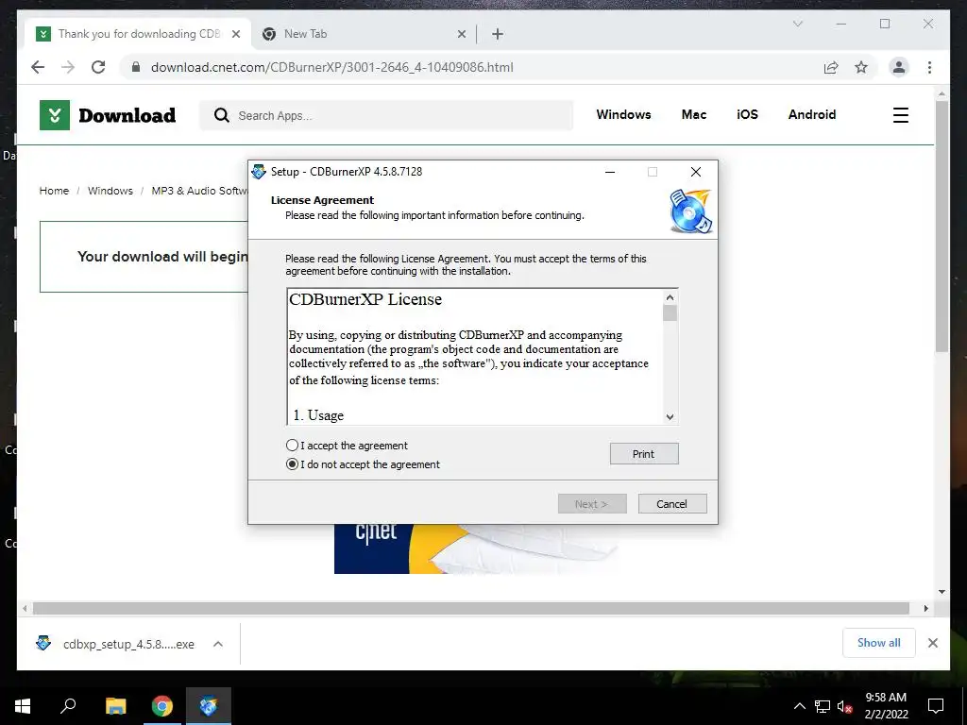Click the Chrome taskbar icon
Image resolution: width=967 pixels, height=725 pixels.
pyautogui.click(x=162, y=706)
